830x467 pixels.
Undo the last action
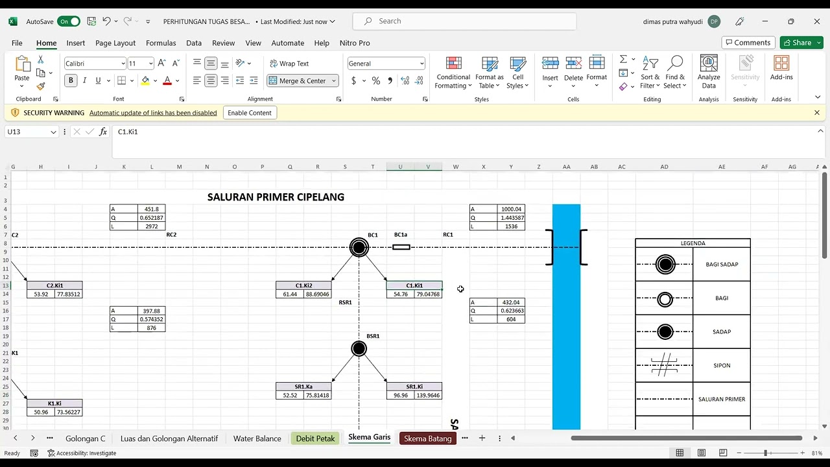[x=106, y=21]
